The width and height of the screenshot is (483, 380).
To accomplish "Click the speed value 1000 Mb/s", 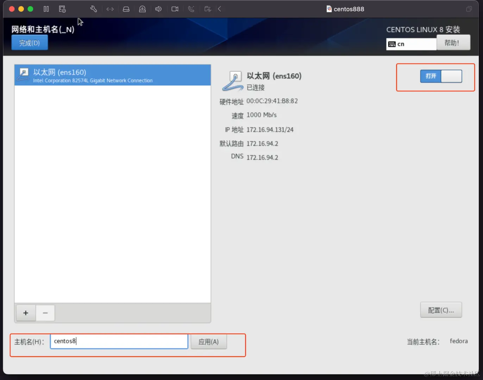I will coord(262,115).
